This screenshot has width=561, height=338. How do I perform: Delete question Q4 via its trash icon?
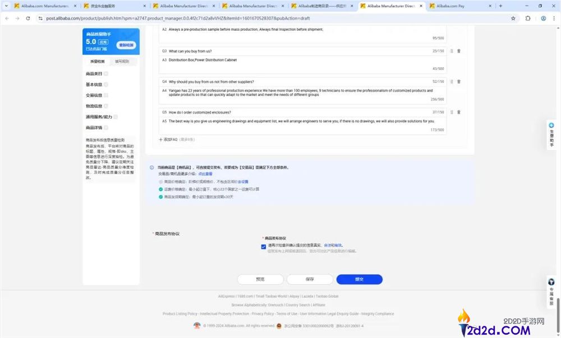(459, 81)
